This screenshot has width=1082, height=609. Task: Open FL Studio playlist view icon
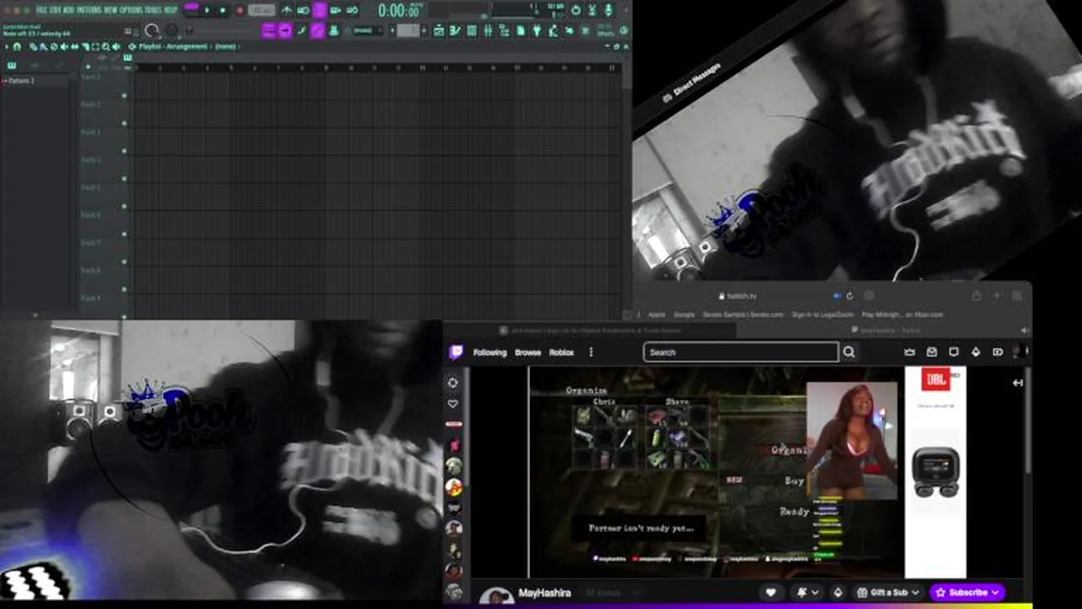(x=439, y=30)
